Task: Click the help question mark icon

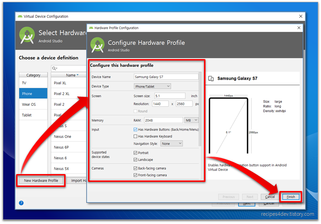Action: click(21, 203)
